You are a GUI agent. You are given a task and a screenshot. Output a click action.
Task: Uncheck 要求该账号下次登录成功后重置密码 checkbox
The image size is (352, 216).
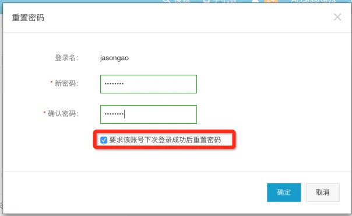(x=104, y=140)
